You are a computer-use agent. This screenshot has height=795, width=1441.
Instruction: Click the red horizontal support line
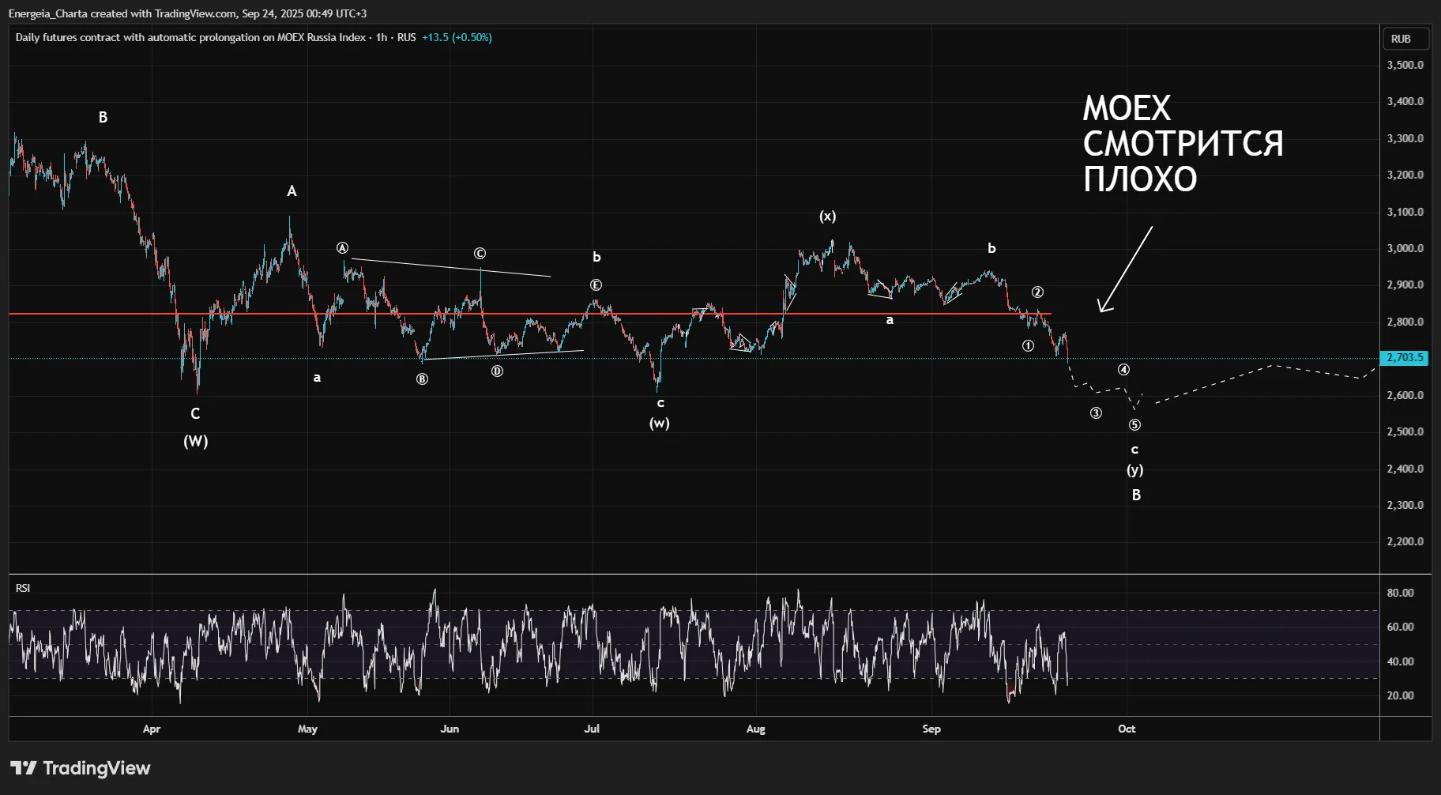[x=529, y=314]
